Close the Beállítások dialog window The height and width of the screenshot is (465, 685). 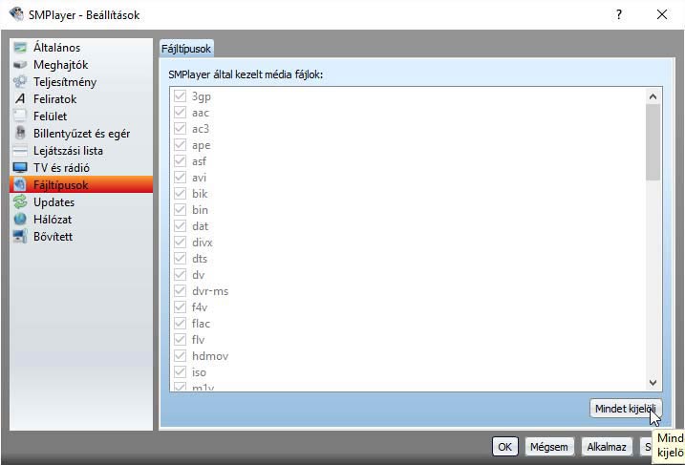click(x=662, y=14)
